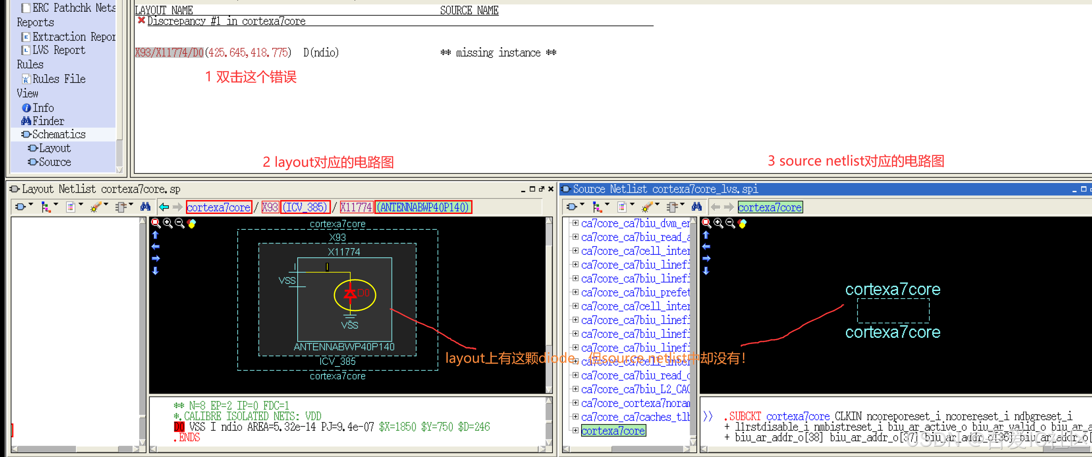Expand ca7core_ca7biu_L2_CAC tree node

pyautogui.click(x=575, y=389)
